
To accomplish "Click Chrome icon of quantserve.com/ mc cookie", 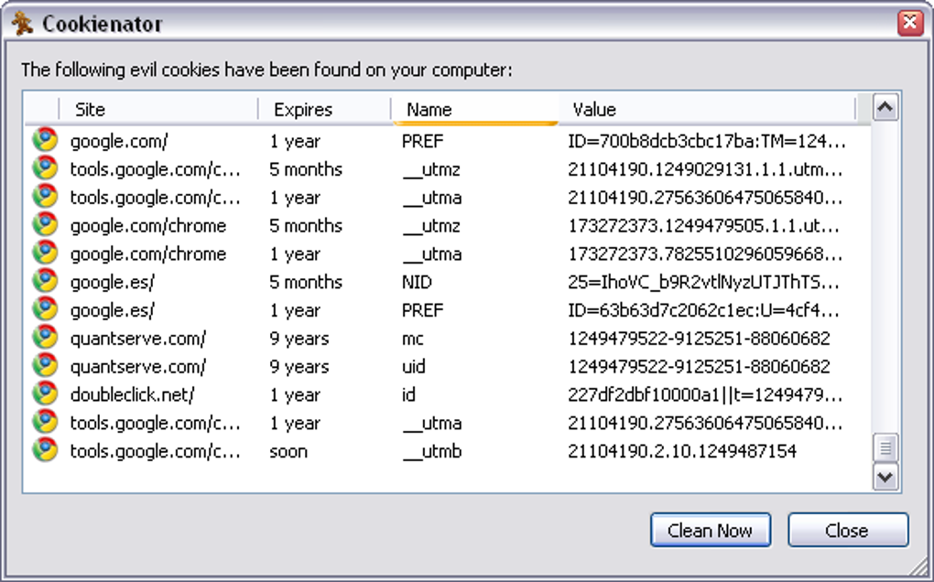I will (45, 338).
